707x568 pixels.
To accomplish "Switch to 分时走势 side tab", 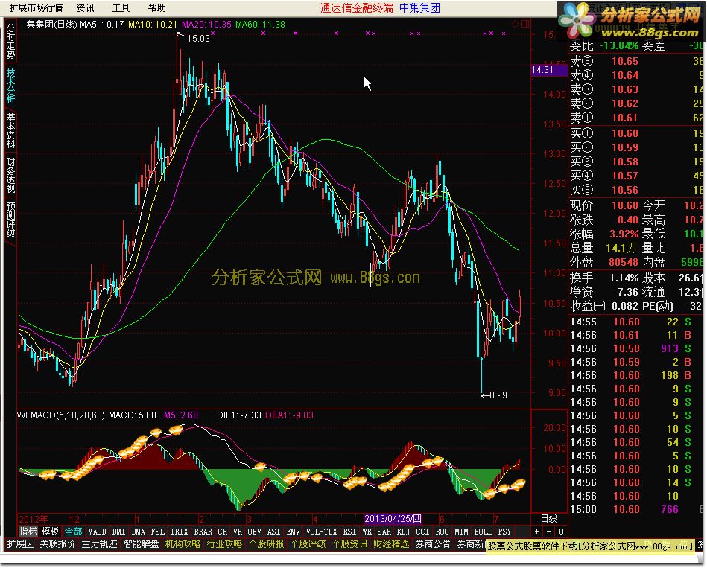I will [11, 42].
